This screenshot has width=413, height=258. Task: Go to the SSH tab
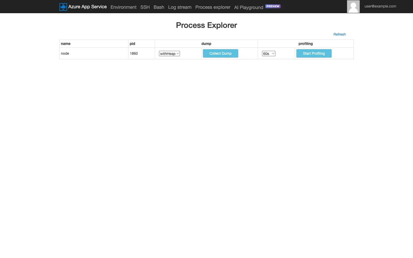(x=145, y=7)
